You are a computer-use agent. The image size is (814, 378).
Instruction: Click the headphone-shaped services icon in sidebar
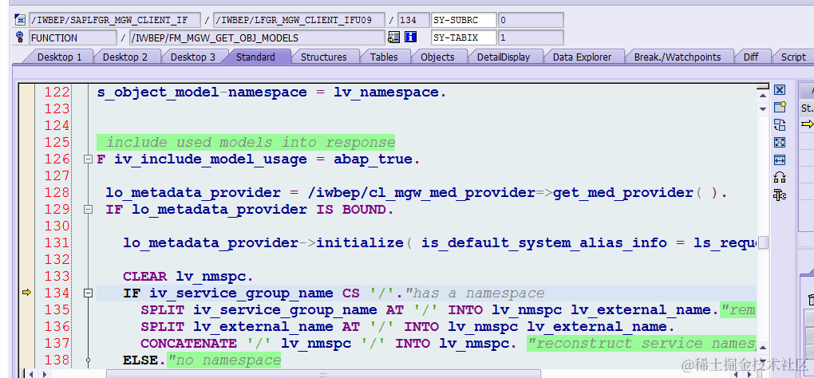pos(779,177)
